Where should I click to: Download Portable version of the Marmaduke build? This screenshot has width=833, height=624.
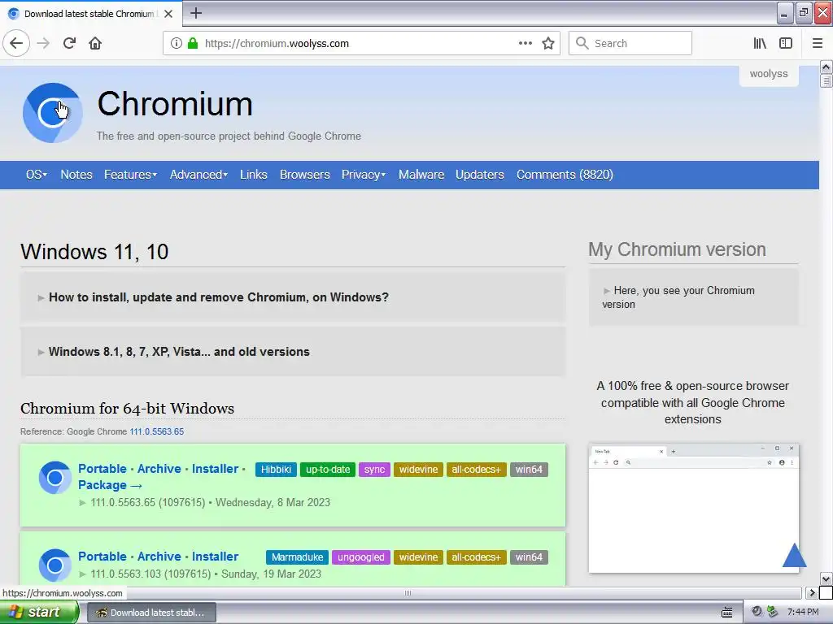point(102,557)
